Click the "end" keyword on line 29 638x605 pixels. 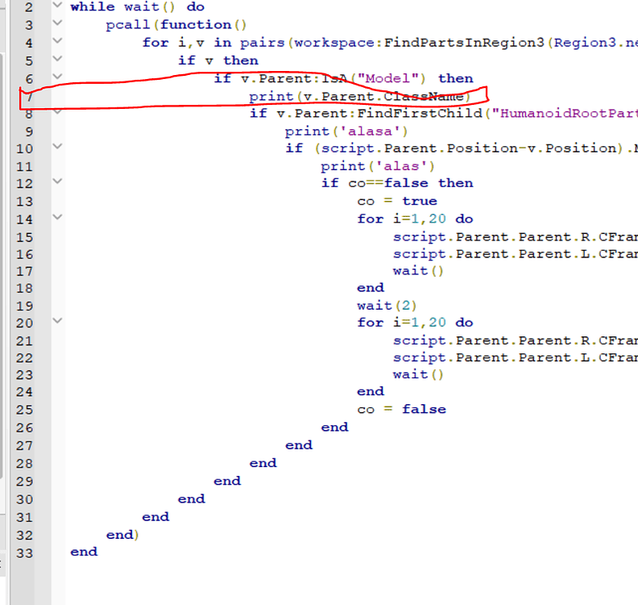[x=227, y=481]
